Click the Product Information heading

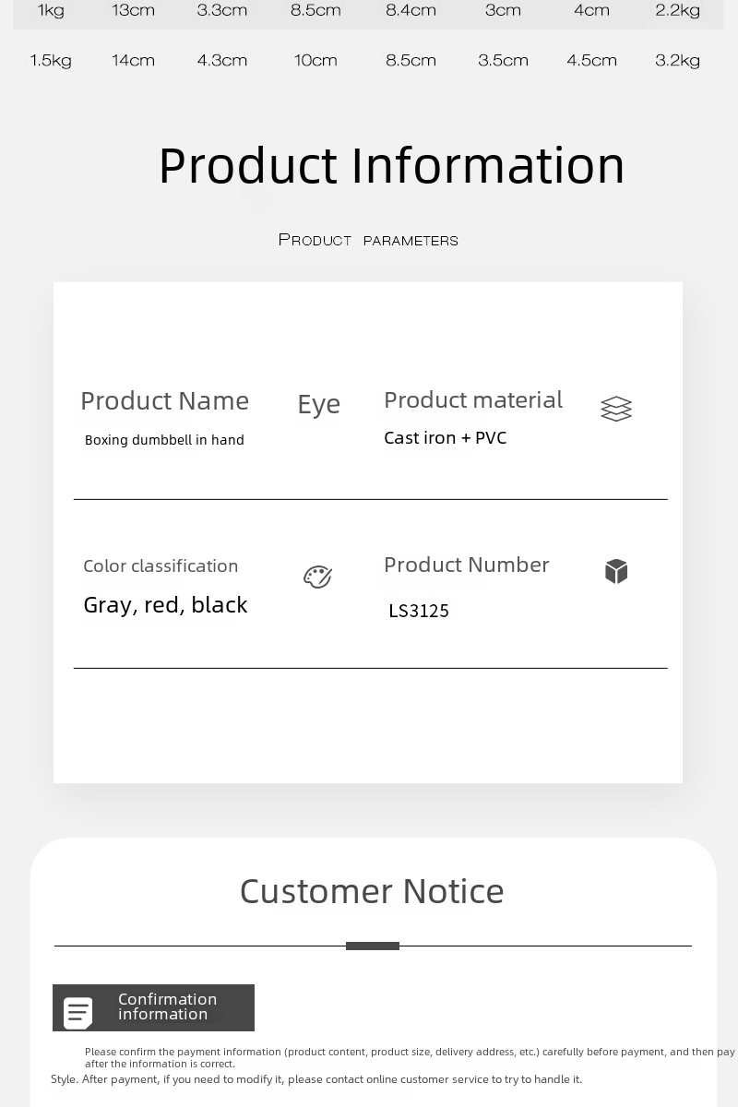coord(391,165)
